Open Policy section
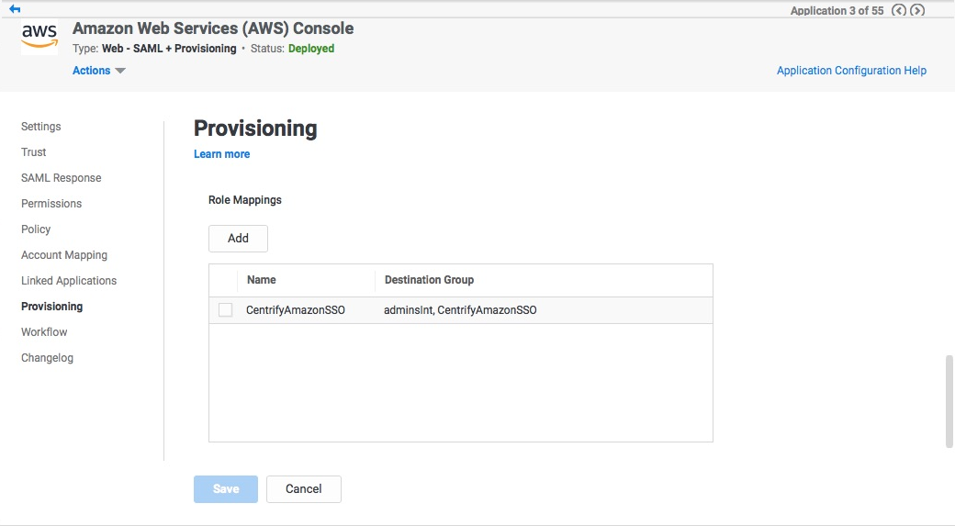This screenshot has width=955, height=526. coord(36,229)
